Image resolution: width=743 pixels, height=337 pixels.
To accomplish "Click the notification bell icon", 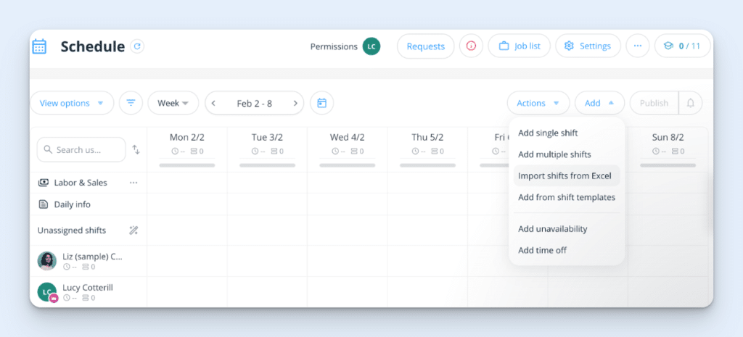I will pos(691,103).
